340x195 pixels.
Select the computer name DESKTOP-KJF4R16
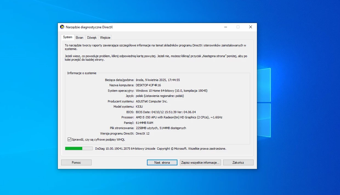pyautogui.click(x=148, y=85)
